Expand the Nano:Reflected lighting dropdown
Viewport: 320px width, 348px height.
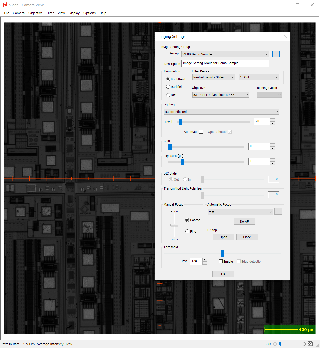pos(277,112)
